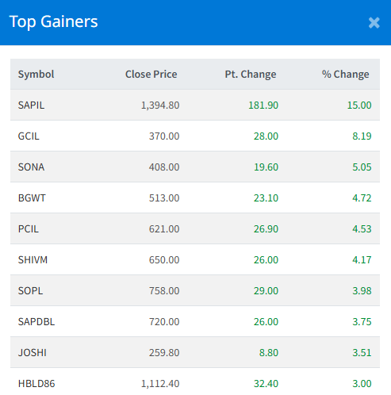Screen dimensions: 391x395
Task: Sort by the Symbol column header
Action: (x=36, y=75)
